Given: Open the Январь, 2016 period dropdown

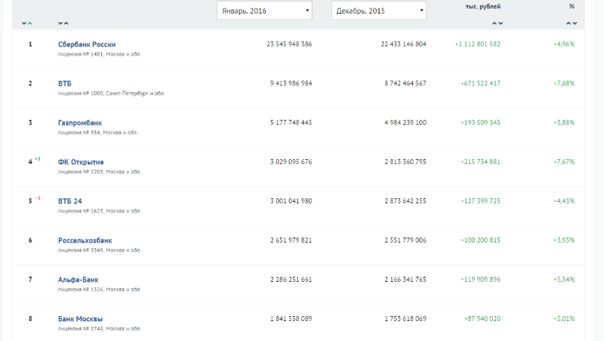Looking at the screenshot, I should (265, 11).
